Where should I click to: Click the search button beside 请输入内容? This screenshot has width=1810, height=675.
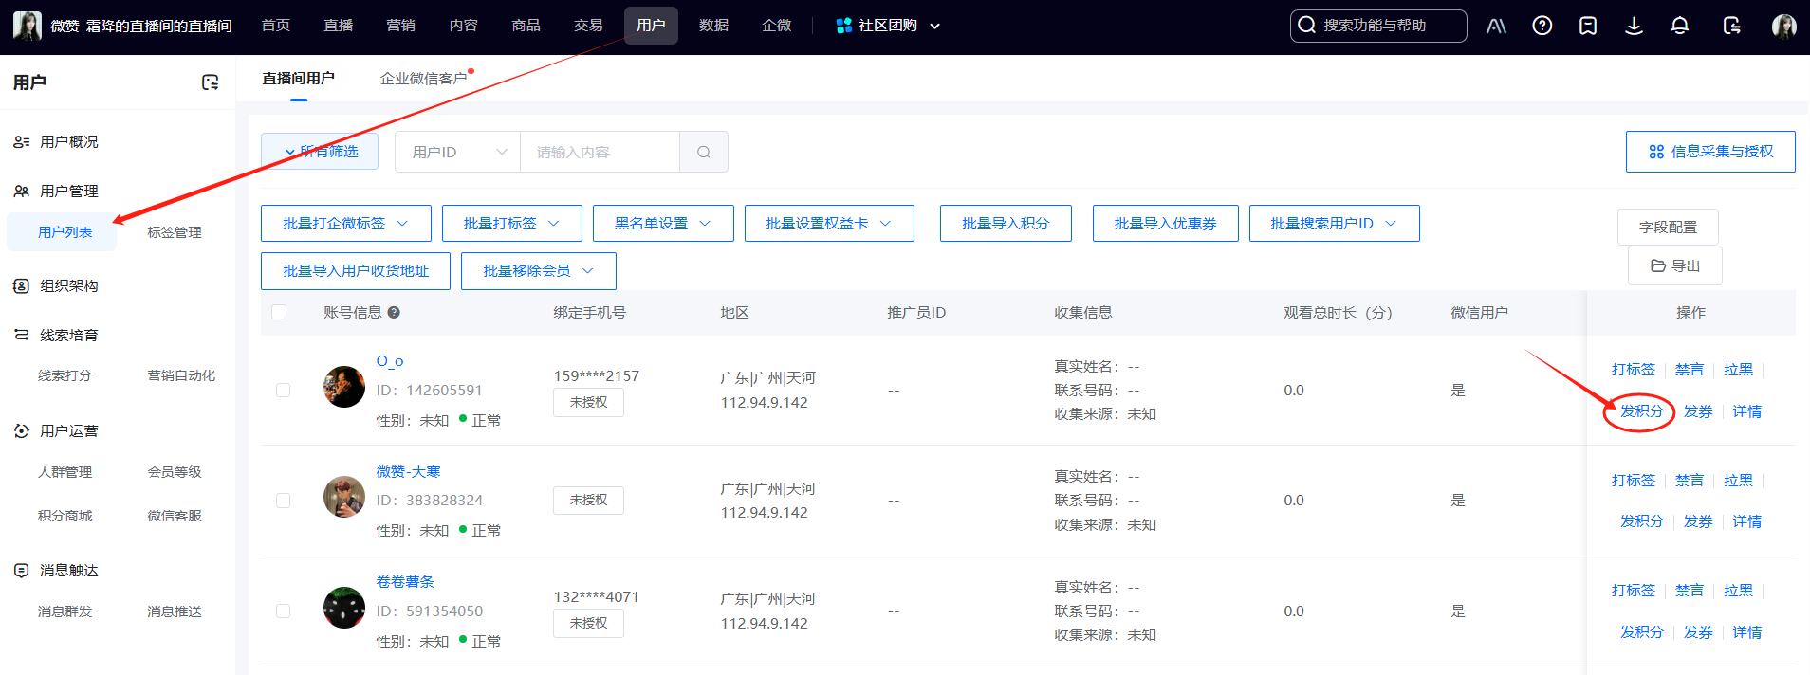point(704,152)
